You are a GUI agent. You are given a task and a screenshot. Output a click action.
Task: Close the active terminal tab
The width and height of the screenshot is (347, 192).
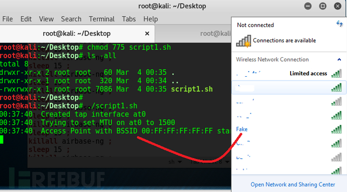[147, 34]
